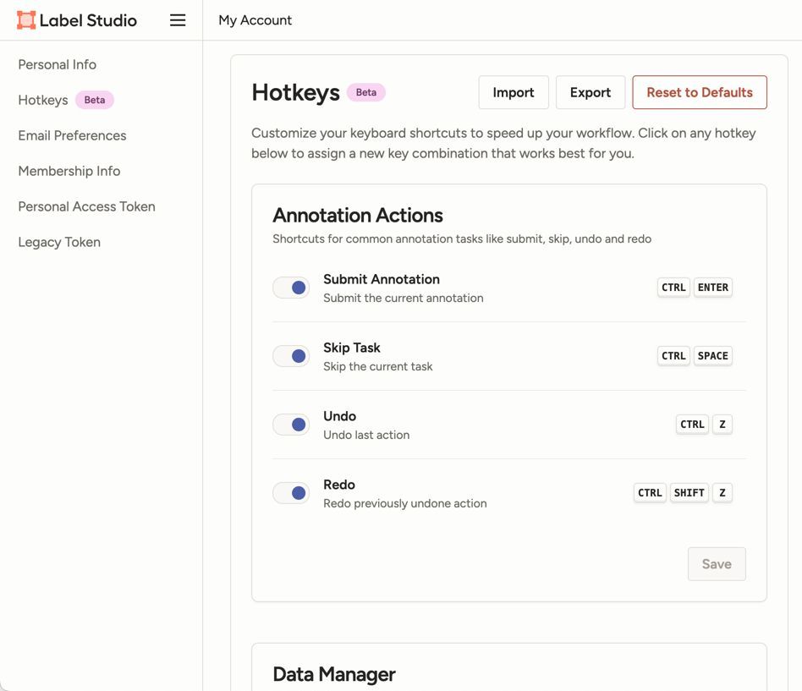
Task: Open Membership Info in the sidebar
Action: tap(69, 171)
